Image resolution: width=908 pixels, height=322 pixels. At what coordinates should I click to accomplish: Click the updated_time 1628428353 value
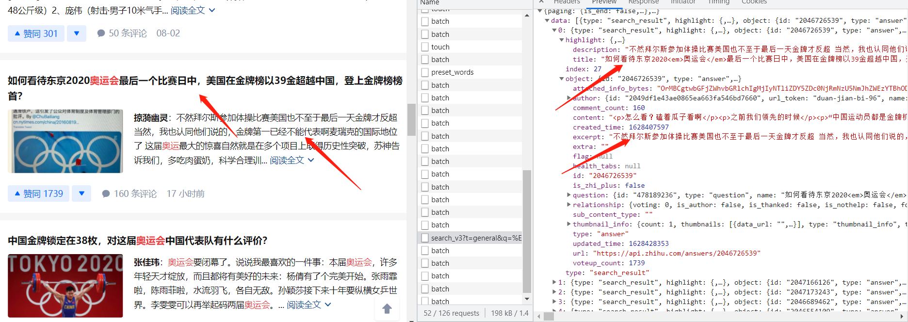649,243
